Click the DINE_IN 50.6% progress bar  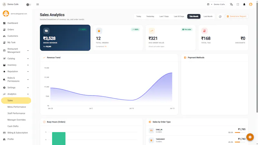click(240, 132)
